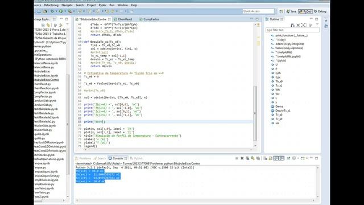364x205 pixels.
Task: Open the Navigate menu
Action: [67, 5]
